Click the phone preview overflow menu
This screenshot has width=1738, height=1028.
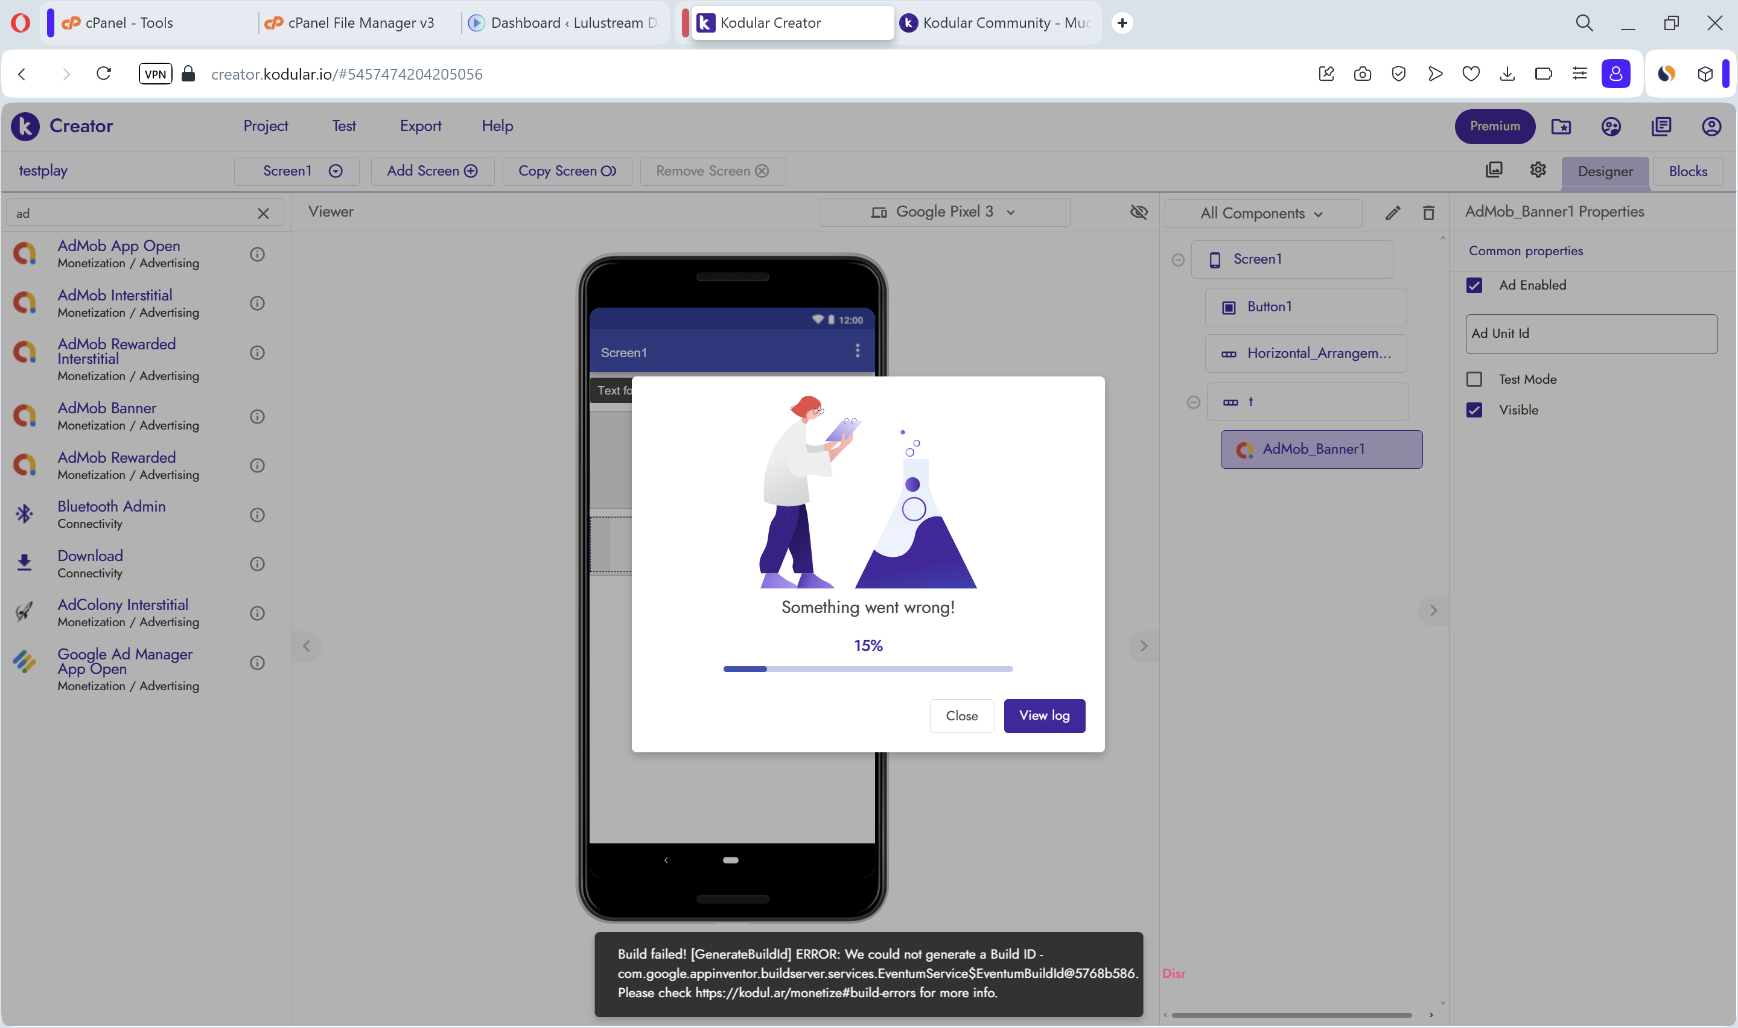tap(858, 351)
